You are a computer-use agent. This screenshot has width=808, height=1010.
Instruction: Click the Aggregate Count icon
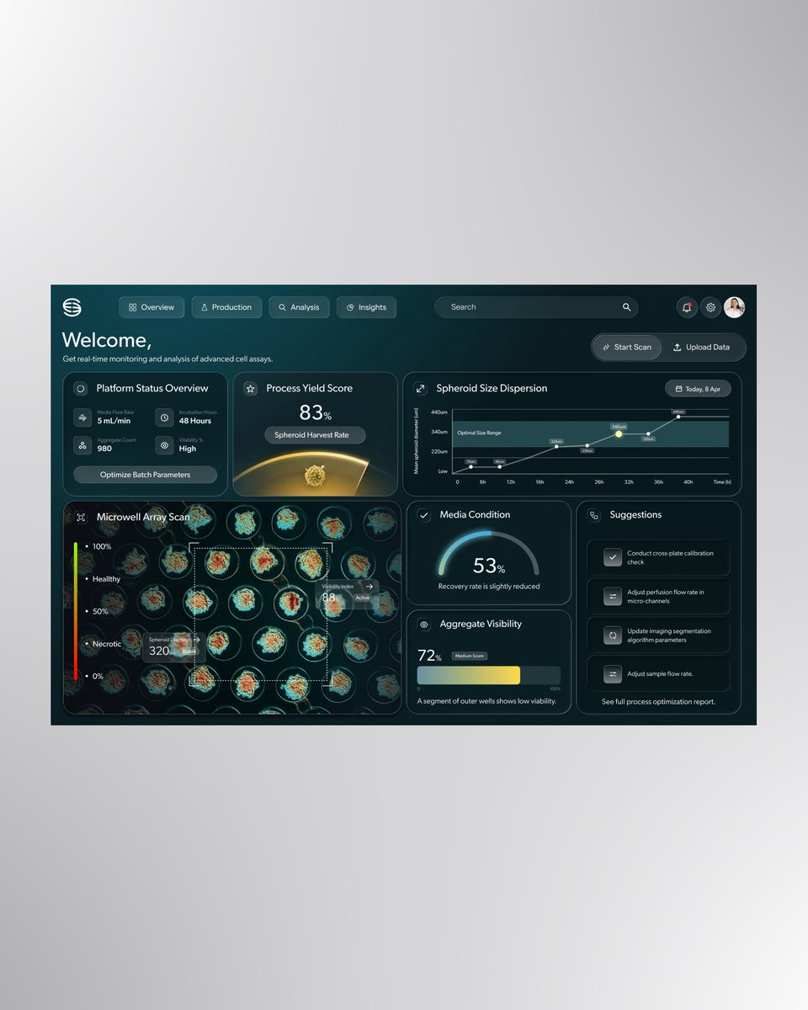82,444
